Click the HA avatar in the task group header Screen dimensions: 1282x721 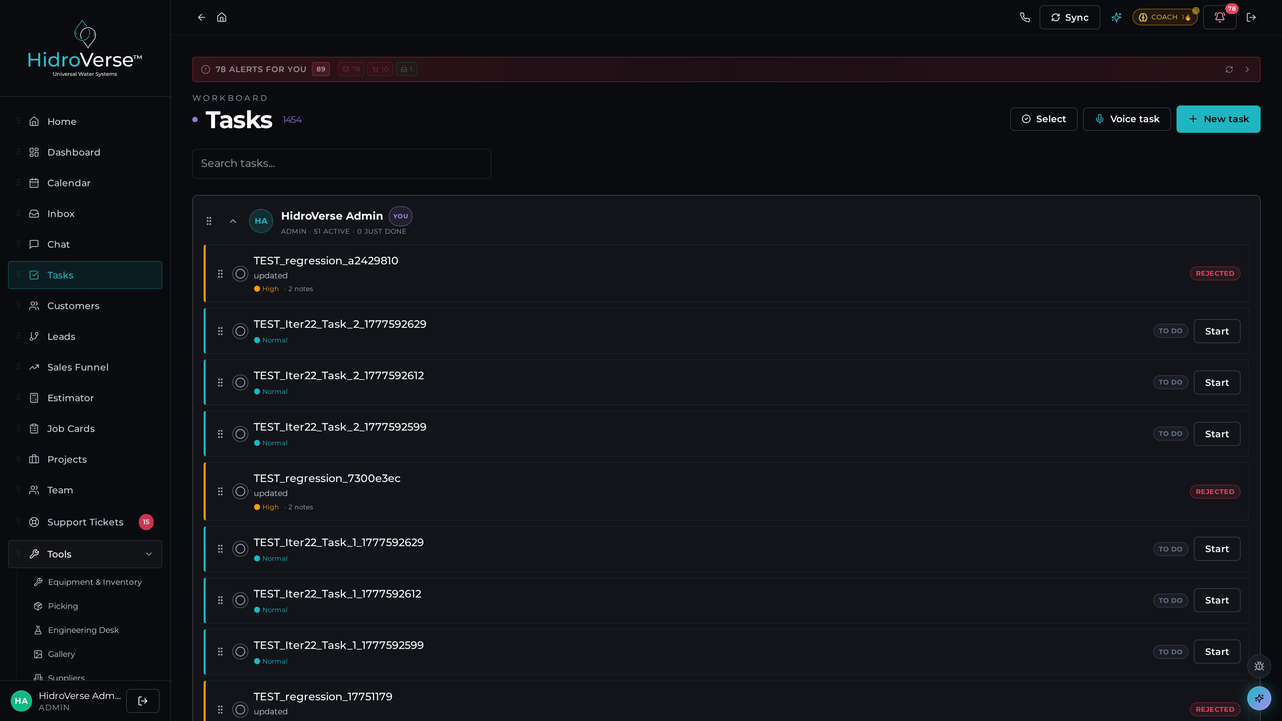(261, 221)
